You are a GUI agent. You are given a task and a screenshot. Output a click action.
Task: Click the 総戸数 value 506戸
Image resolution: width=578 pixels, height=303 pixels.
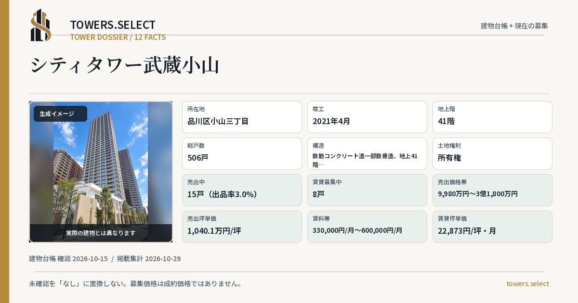click(197, 158)
